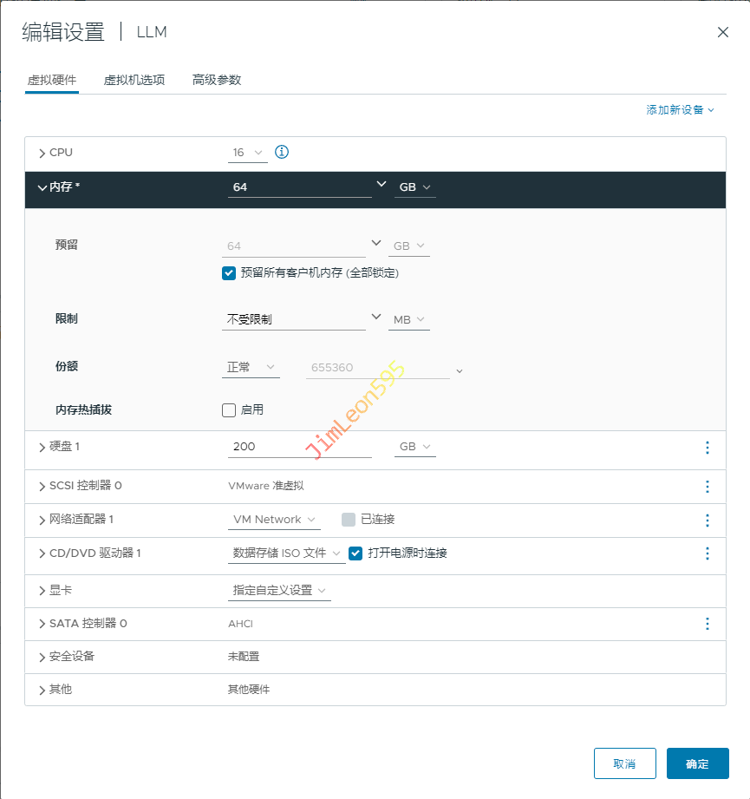Uncheck 预留所有客户机内存 (全部锁定)
750x799 pixels.
pyautogui.click(x=229, y=273)
